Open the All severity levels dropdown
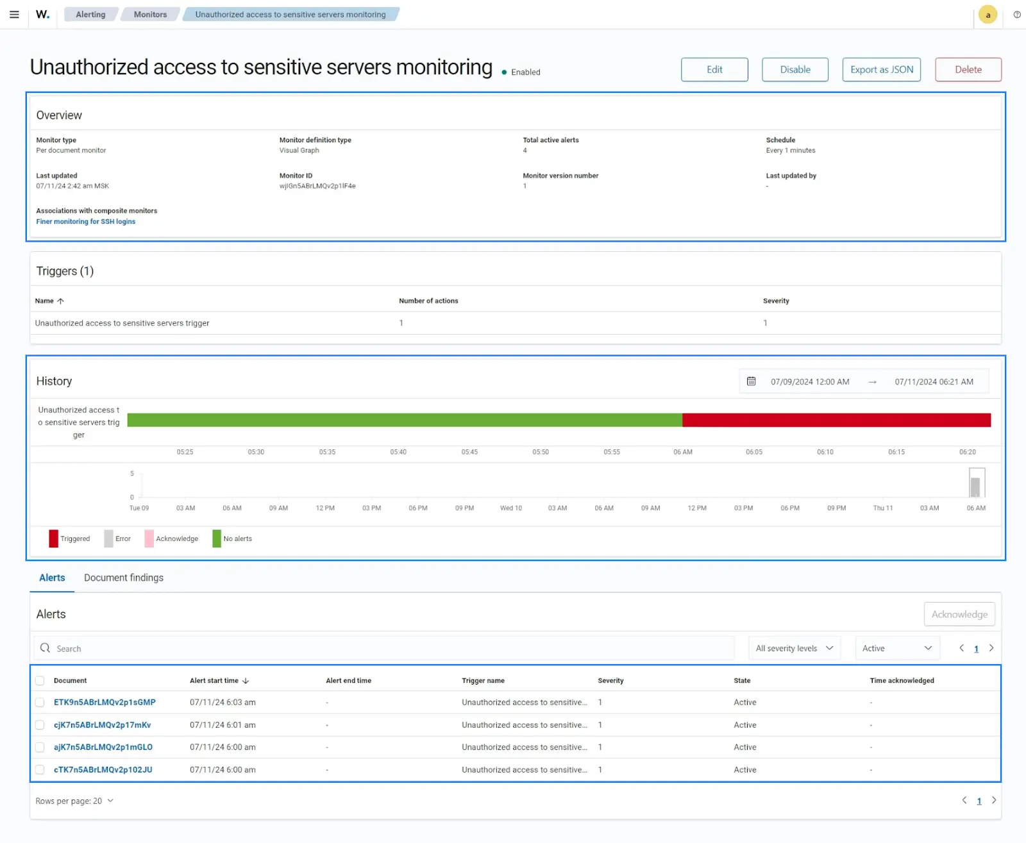 coord(794,648)
